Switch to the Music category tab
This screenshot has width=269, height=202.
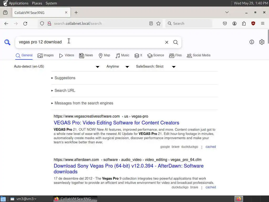122,55
